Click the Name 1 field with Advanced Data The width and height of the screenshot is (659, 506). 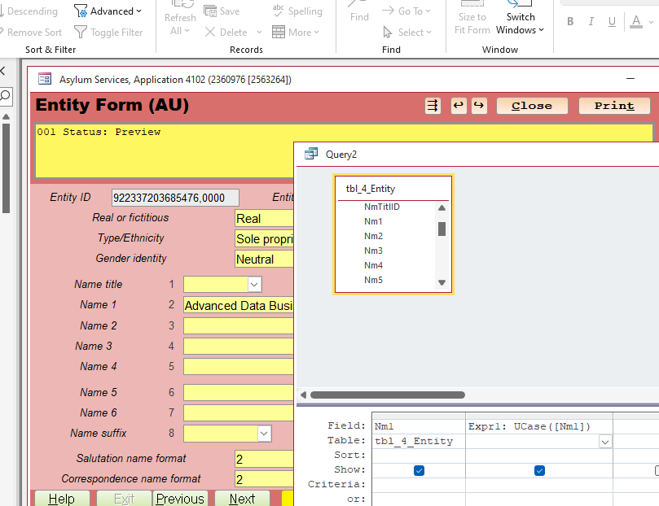(x=239, y=305)
